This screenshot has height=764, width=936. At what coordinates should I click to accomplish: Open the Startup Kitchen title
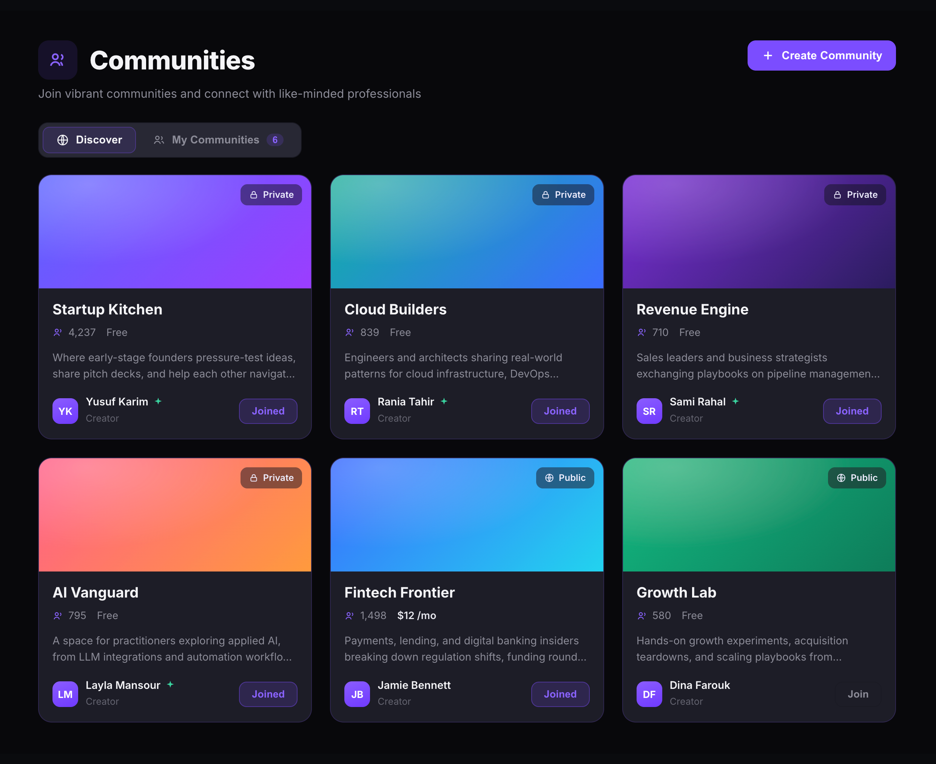(x=108, y=310)
